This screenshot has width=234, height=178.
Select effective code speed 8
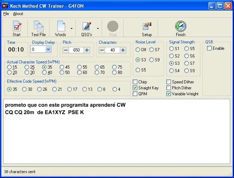[99, 89]
